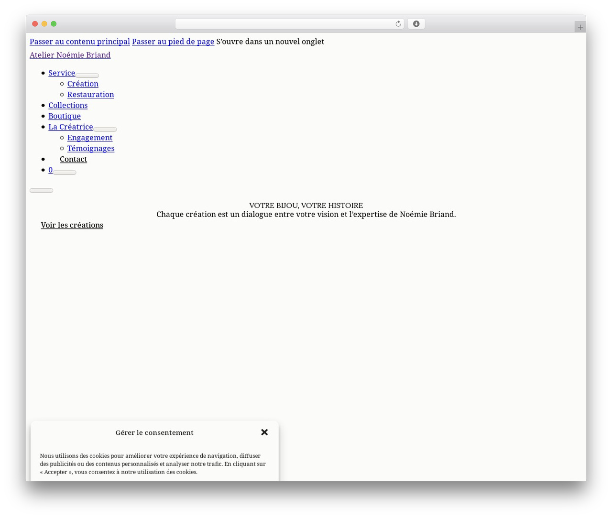Select the La Créatrice menu link
612x518 pixels.
[x=71, y=127]
